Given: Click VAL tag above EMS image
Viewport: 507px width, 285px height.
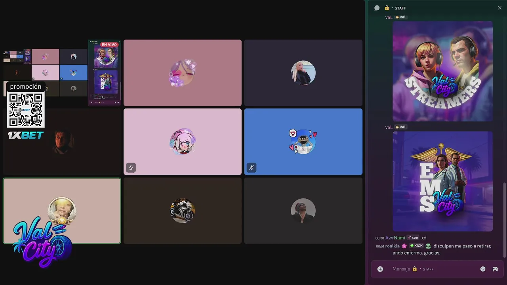Looking at the screenshot, I should coord(401,127).
